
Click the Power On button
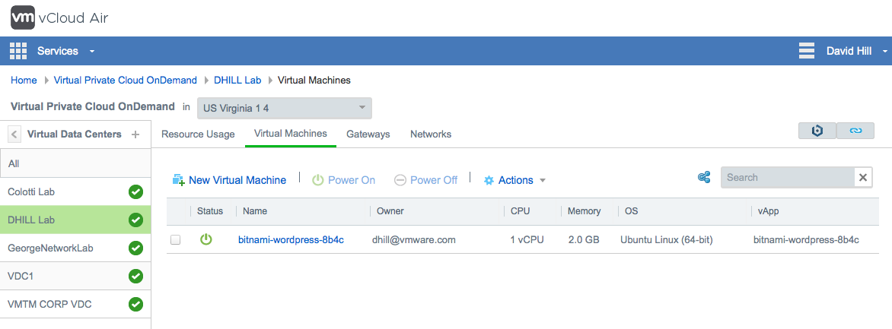(343, 180)
